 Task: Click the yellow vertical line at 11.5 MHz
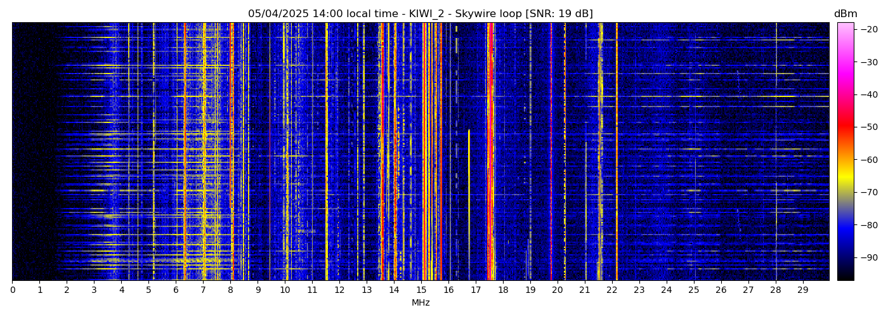pyautogui.click(x=327, y=152)
